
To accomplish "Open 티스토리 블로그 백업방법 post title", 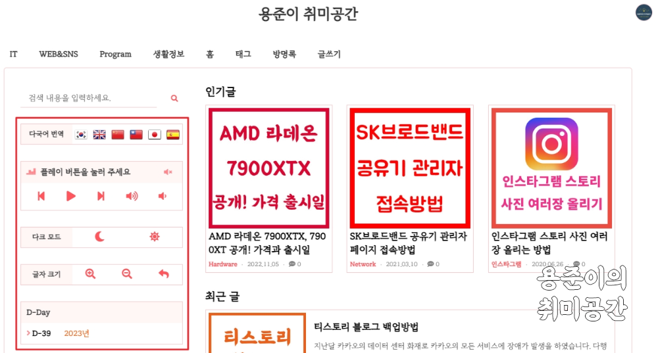I will pyautogui.click(x=367, y=327).
